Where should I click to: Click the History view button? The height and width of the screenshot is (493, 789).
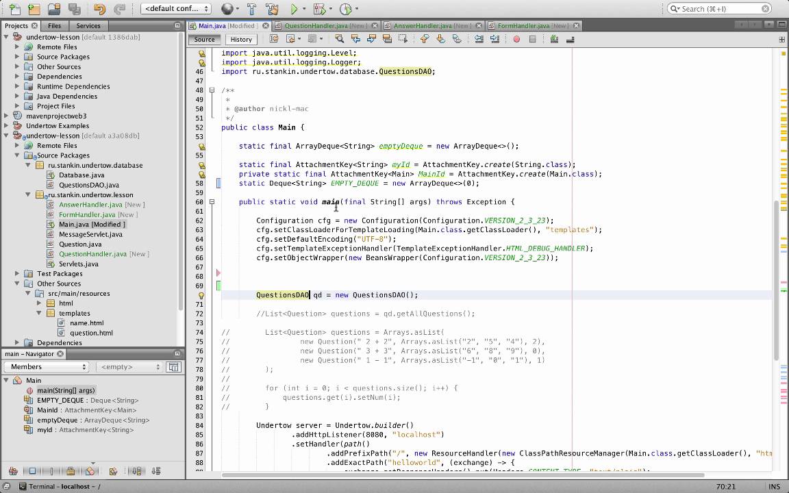(241, 39)
